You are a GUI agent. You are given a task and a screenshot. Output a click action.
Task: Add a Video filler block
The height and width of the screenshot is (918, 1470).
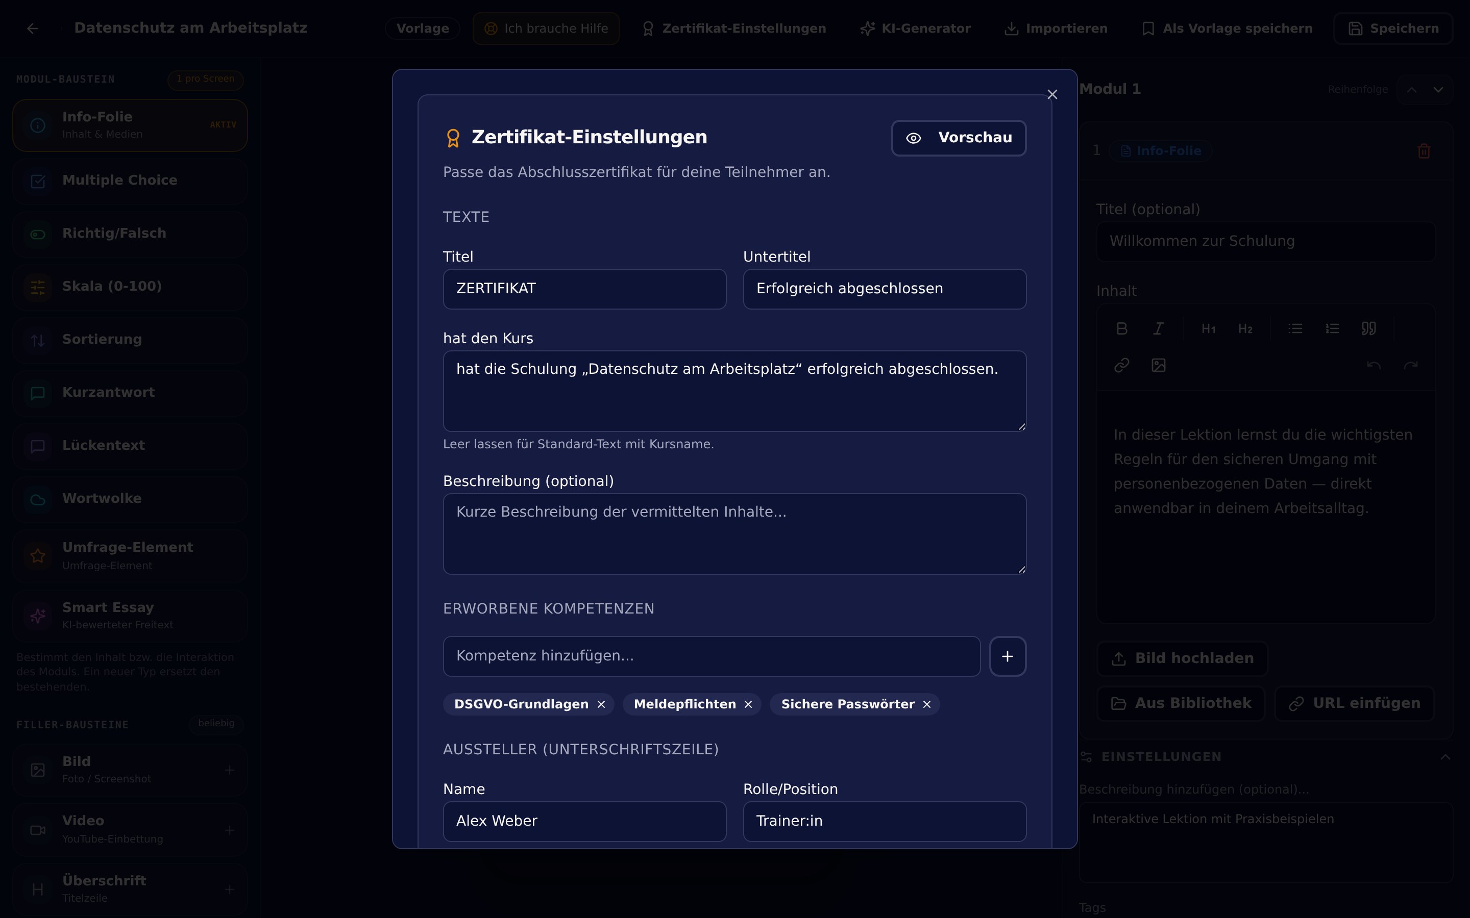point(230,829)
